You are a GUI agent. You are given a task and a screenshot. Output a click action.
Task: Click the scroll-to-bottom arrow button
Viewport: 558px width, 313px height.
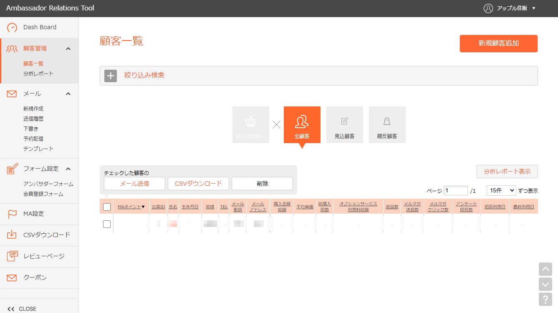545,284
